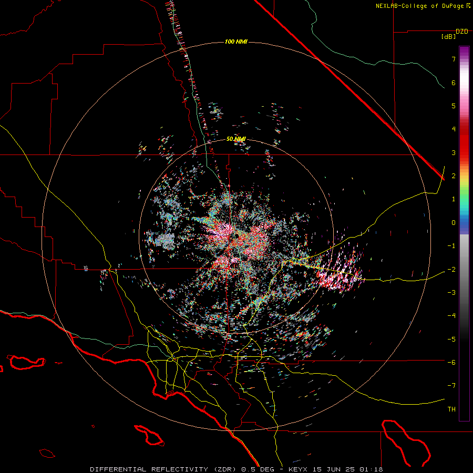This screenshot has width=473, height=473.
Task: Click the 5 value on the color scale
Action: (454, 106)
